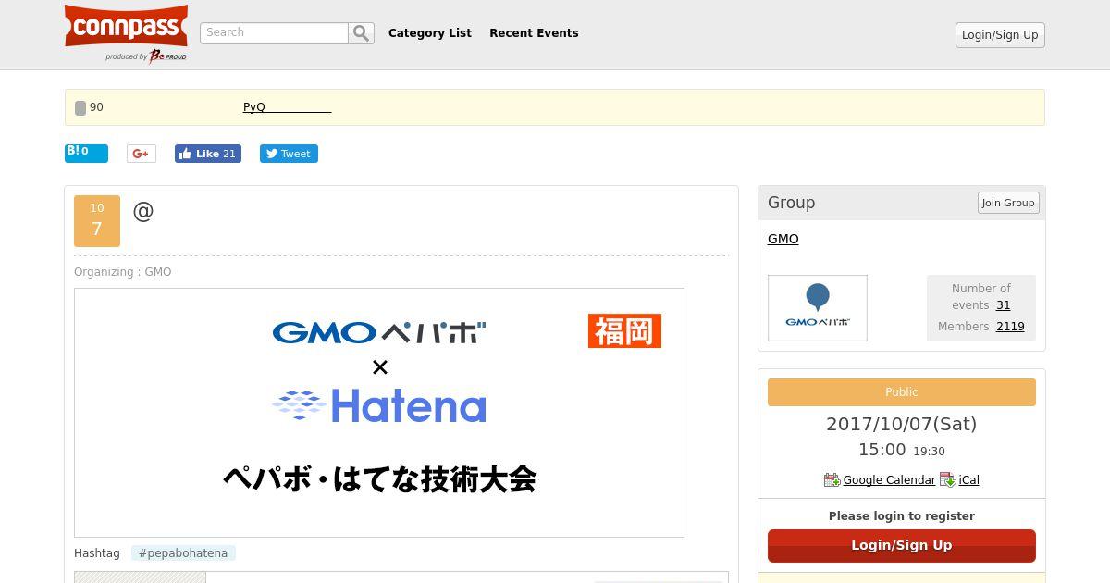The image size is (1110, 583).
Task: Open Recent Events page
Action: (534, 33)
